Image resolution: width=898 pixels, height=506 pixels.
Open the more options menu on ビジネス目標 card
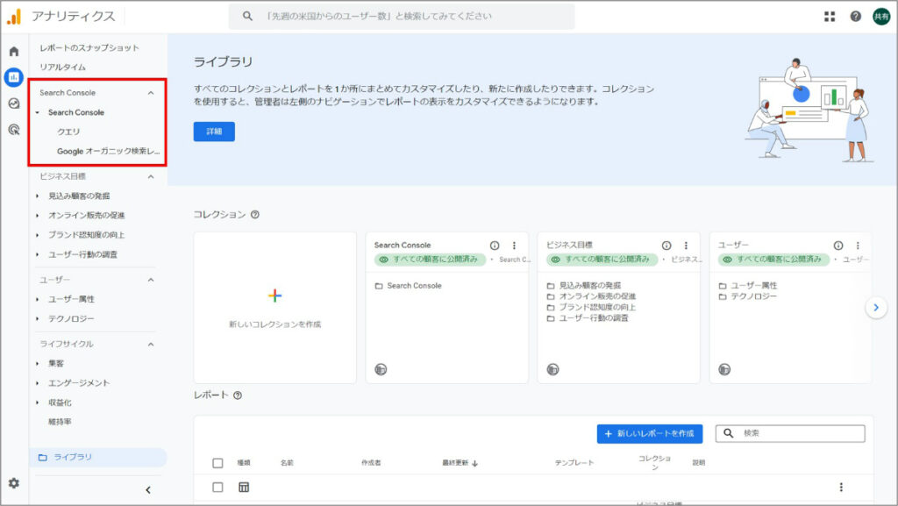pos(686,246)
